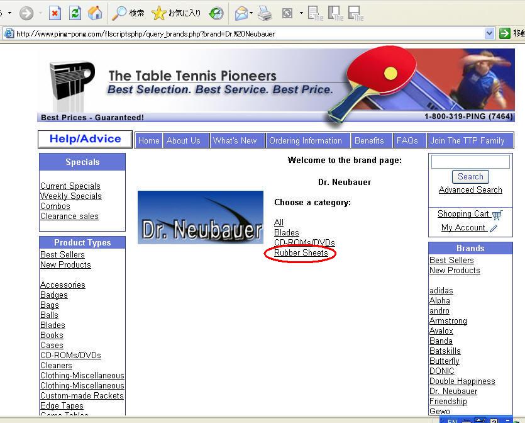The height and width of the screenshot is (423, 525).
Task: Open the Cases product type
Action: 52,345
